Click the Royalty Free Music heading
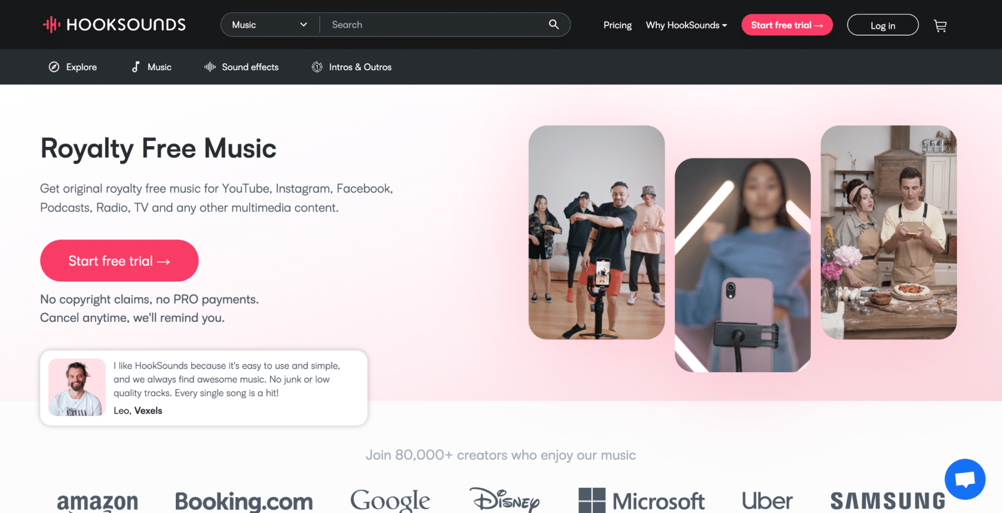The image size is (1002, 513). pyautogui.click(x=158, y=148)
